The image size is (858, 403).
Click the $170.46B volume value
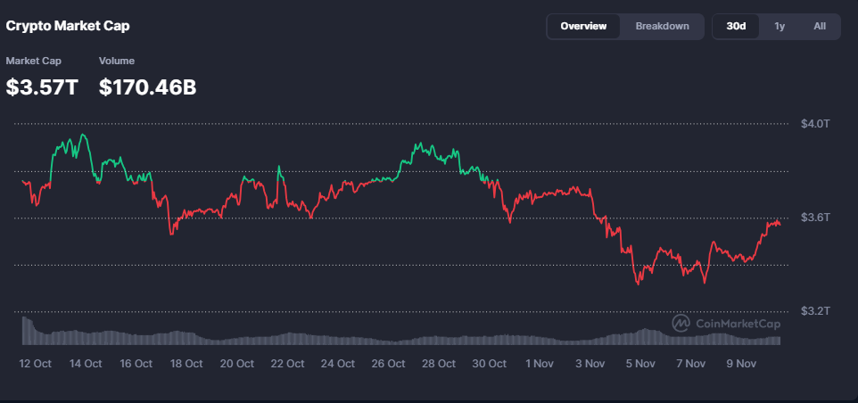147,87
